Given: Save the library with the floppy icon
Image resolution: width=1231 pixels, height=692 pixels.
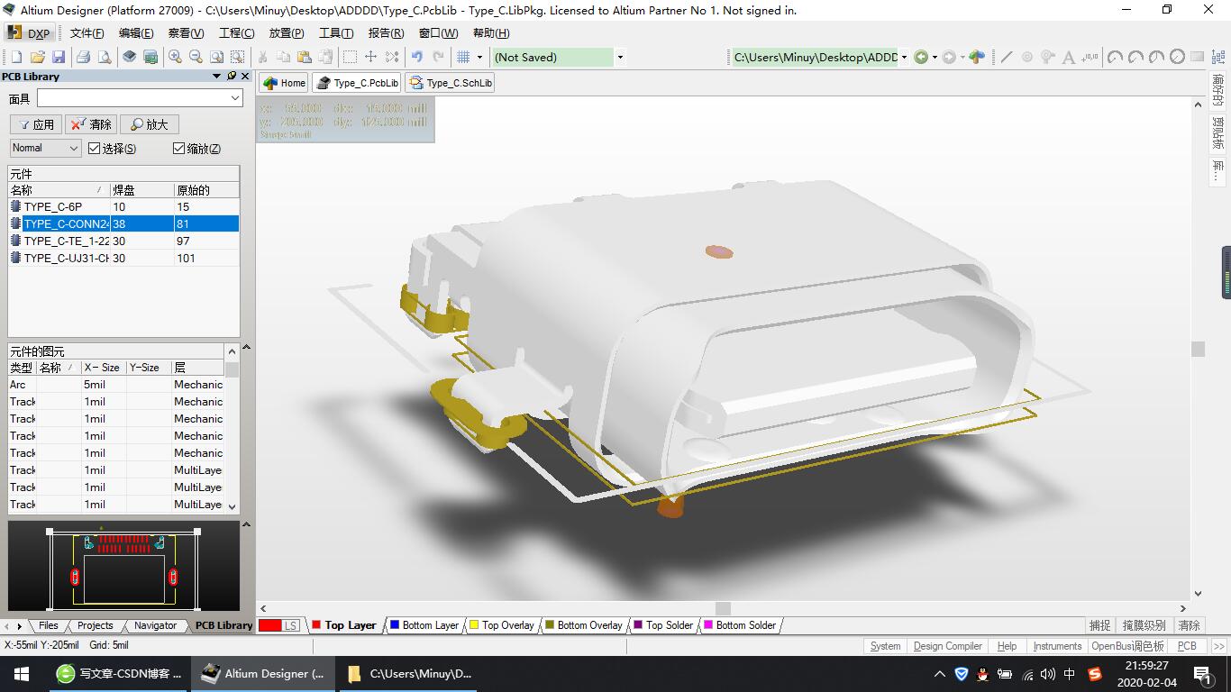Looking at the screenshot, I should coord(59,57).
